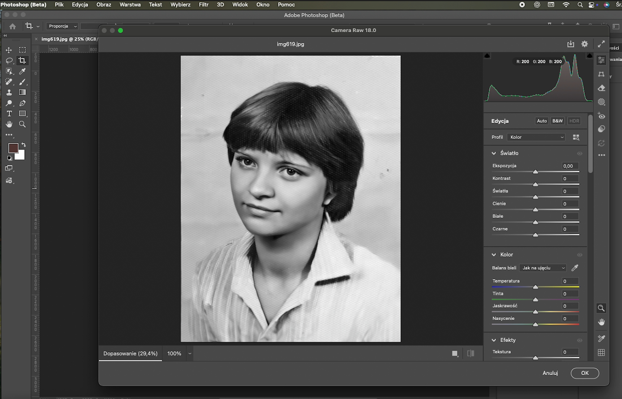
Task: Toggle before/after split view icon
Action: (x=471, y=353)
